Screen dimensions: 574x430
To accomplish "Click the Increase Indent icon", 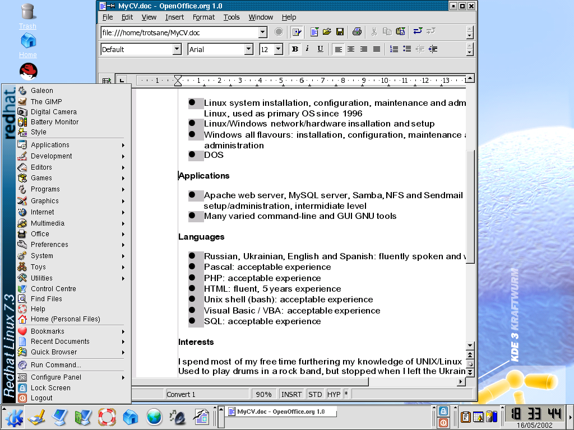I will (433, 49).
